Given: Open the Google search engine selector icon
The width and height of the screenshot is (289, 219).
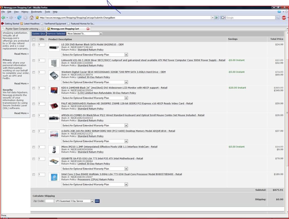Looking at the screenshot, I should (223, 18).
